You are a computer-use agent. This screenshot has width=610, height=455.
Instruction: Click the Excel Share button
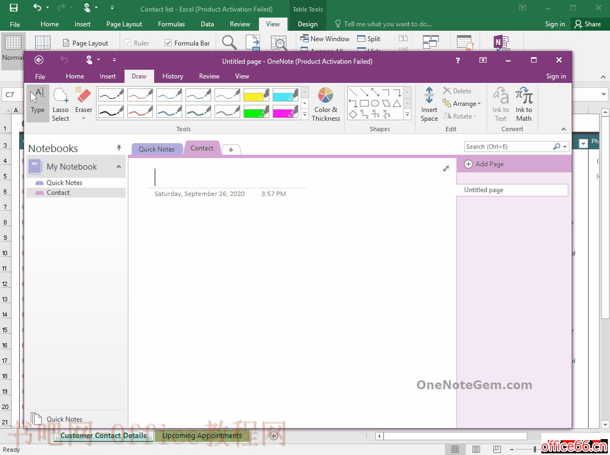588,24
